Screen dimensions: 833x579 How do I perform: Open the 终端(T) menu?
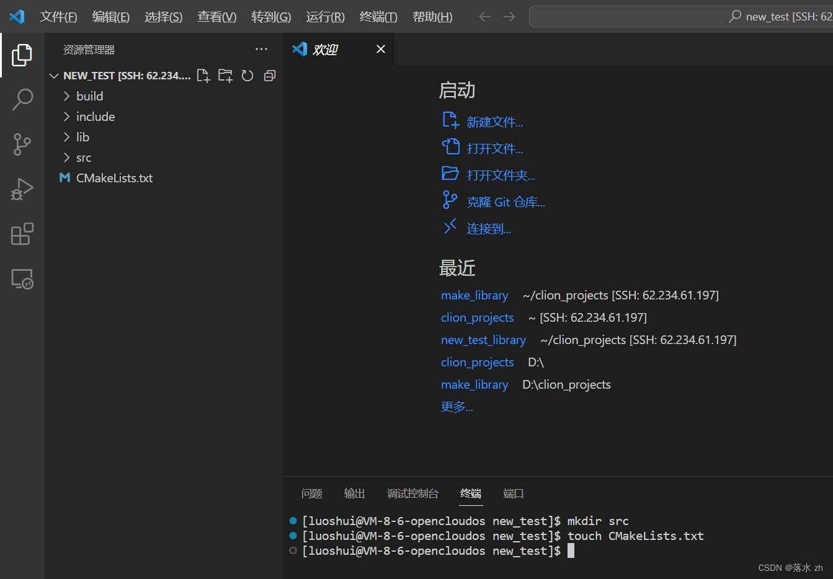point(378,17)
